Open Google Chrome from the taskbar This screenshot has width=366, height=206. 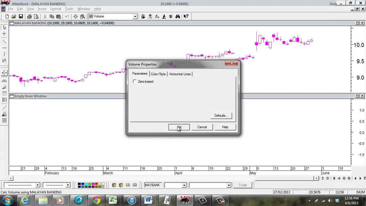(x=96, y=201)
